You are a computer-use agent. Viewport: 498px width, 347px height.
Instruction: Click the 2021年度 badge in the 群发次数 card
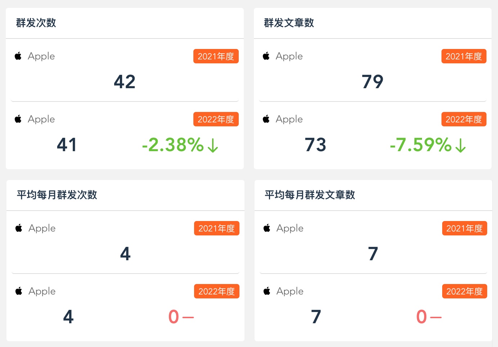(216, 56)
